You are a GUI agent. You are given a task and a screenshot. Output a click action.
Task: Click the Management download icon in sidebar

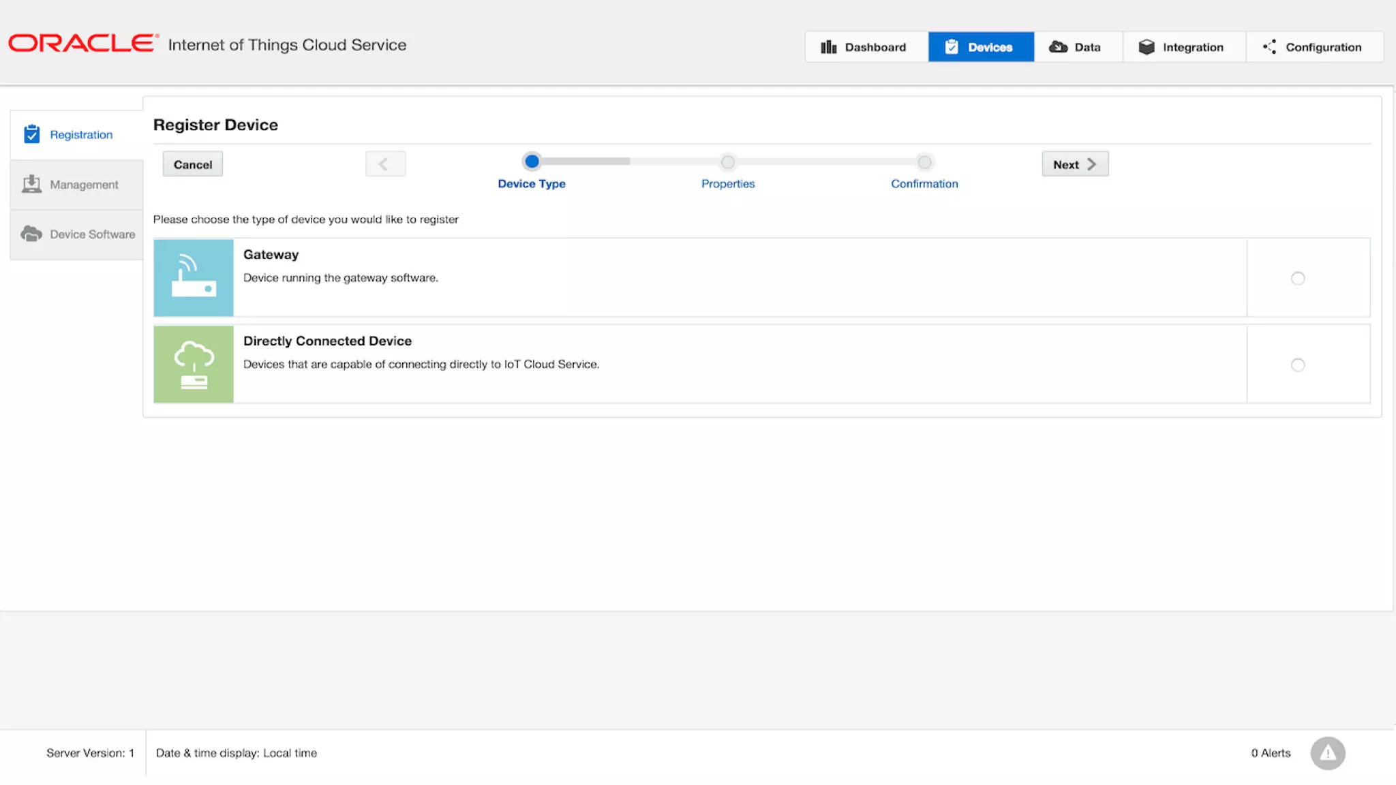[31, 184]
